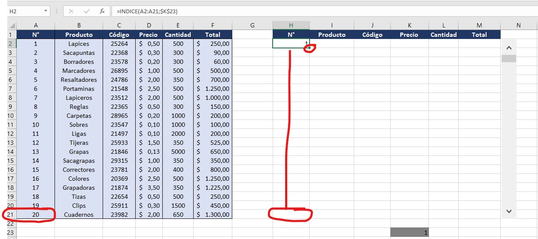538x239 pixels.
Task: Open the Name Box dropdown arrow
Action: [x=46, y=12]
